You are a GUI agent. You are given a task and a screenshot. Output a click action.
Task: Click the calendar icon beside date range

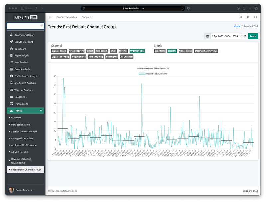point(207,36)
